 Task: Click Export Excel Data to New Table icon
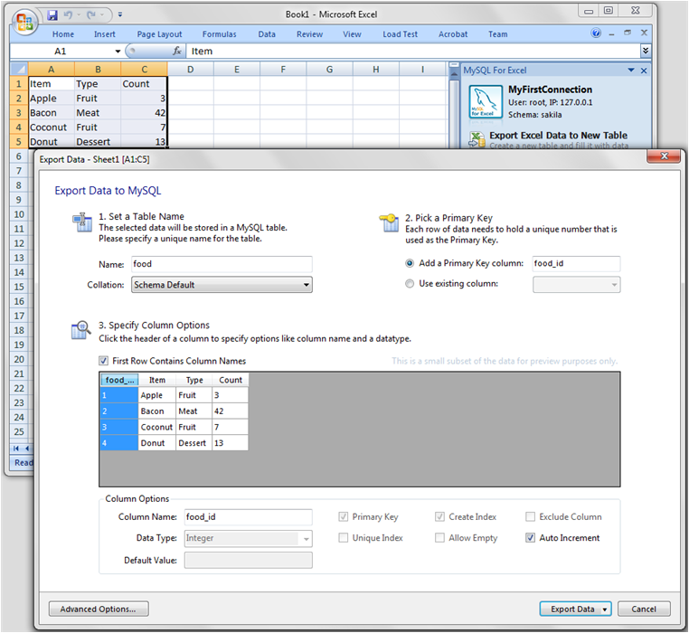477,140
